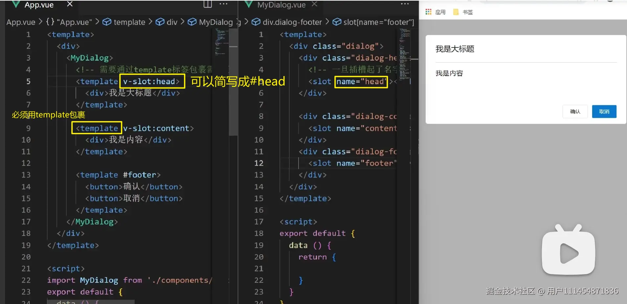The width and height of the screenshot is (627, 304).
Task: Click line number 12 in MyDialog.vue gutter
Action: pyautogui.click(x=259, y=163)
